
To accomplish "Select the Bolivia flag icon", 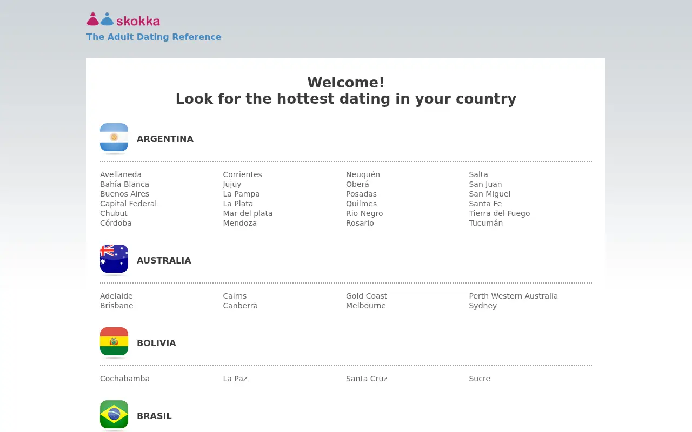I will (114, 342).
